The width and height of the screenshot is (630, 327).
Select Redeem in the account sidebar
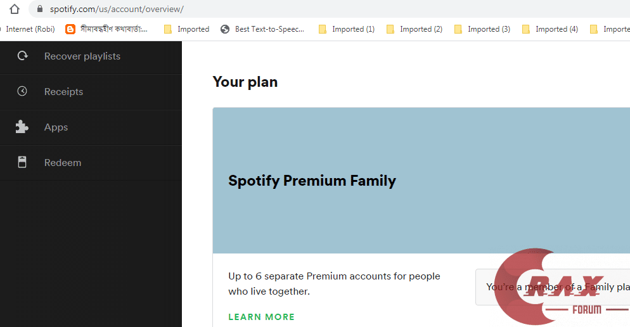(63, 162)
